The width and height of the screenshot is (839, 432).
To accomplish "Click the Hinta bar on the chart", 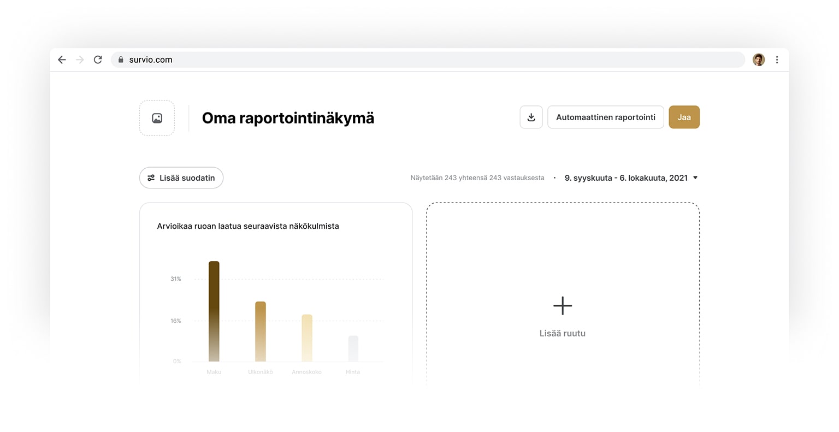I will coord(352,350).
